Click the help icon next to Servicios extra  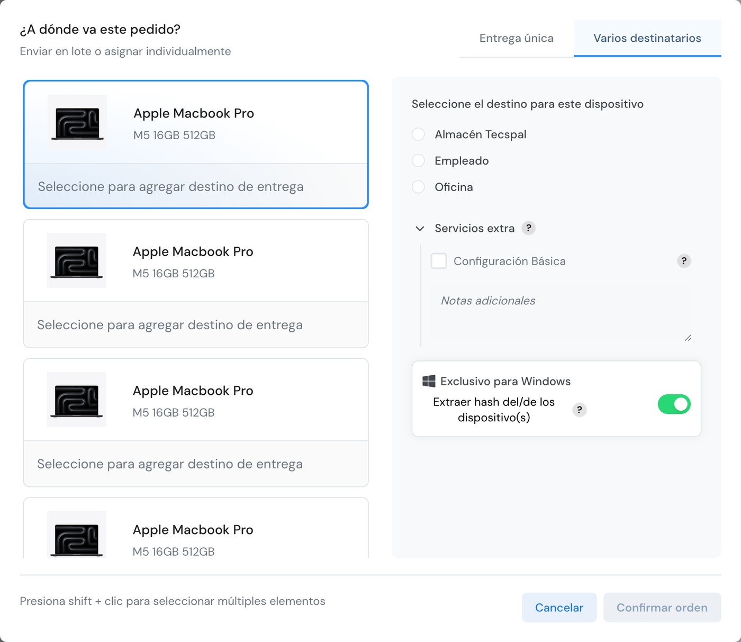(528, 228)
